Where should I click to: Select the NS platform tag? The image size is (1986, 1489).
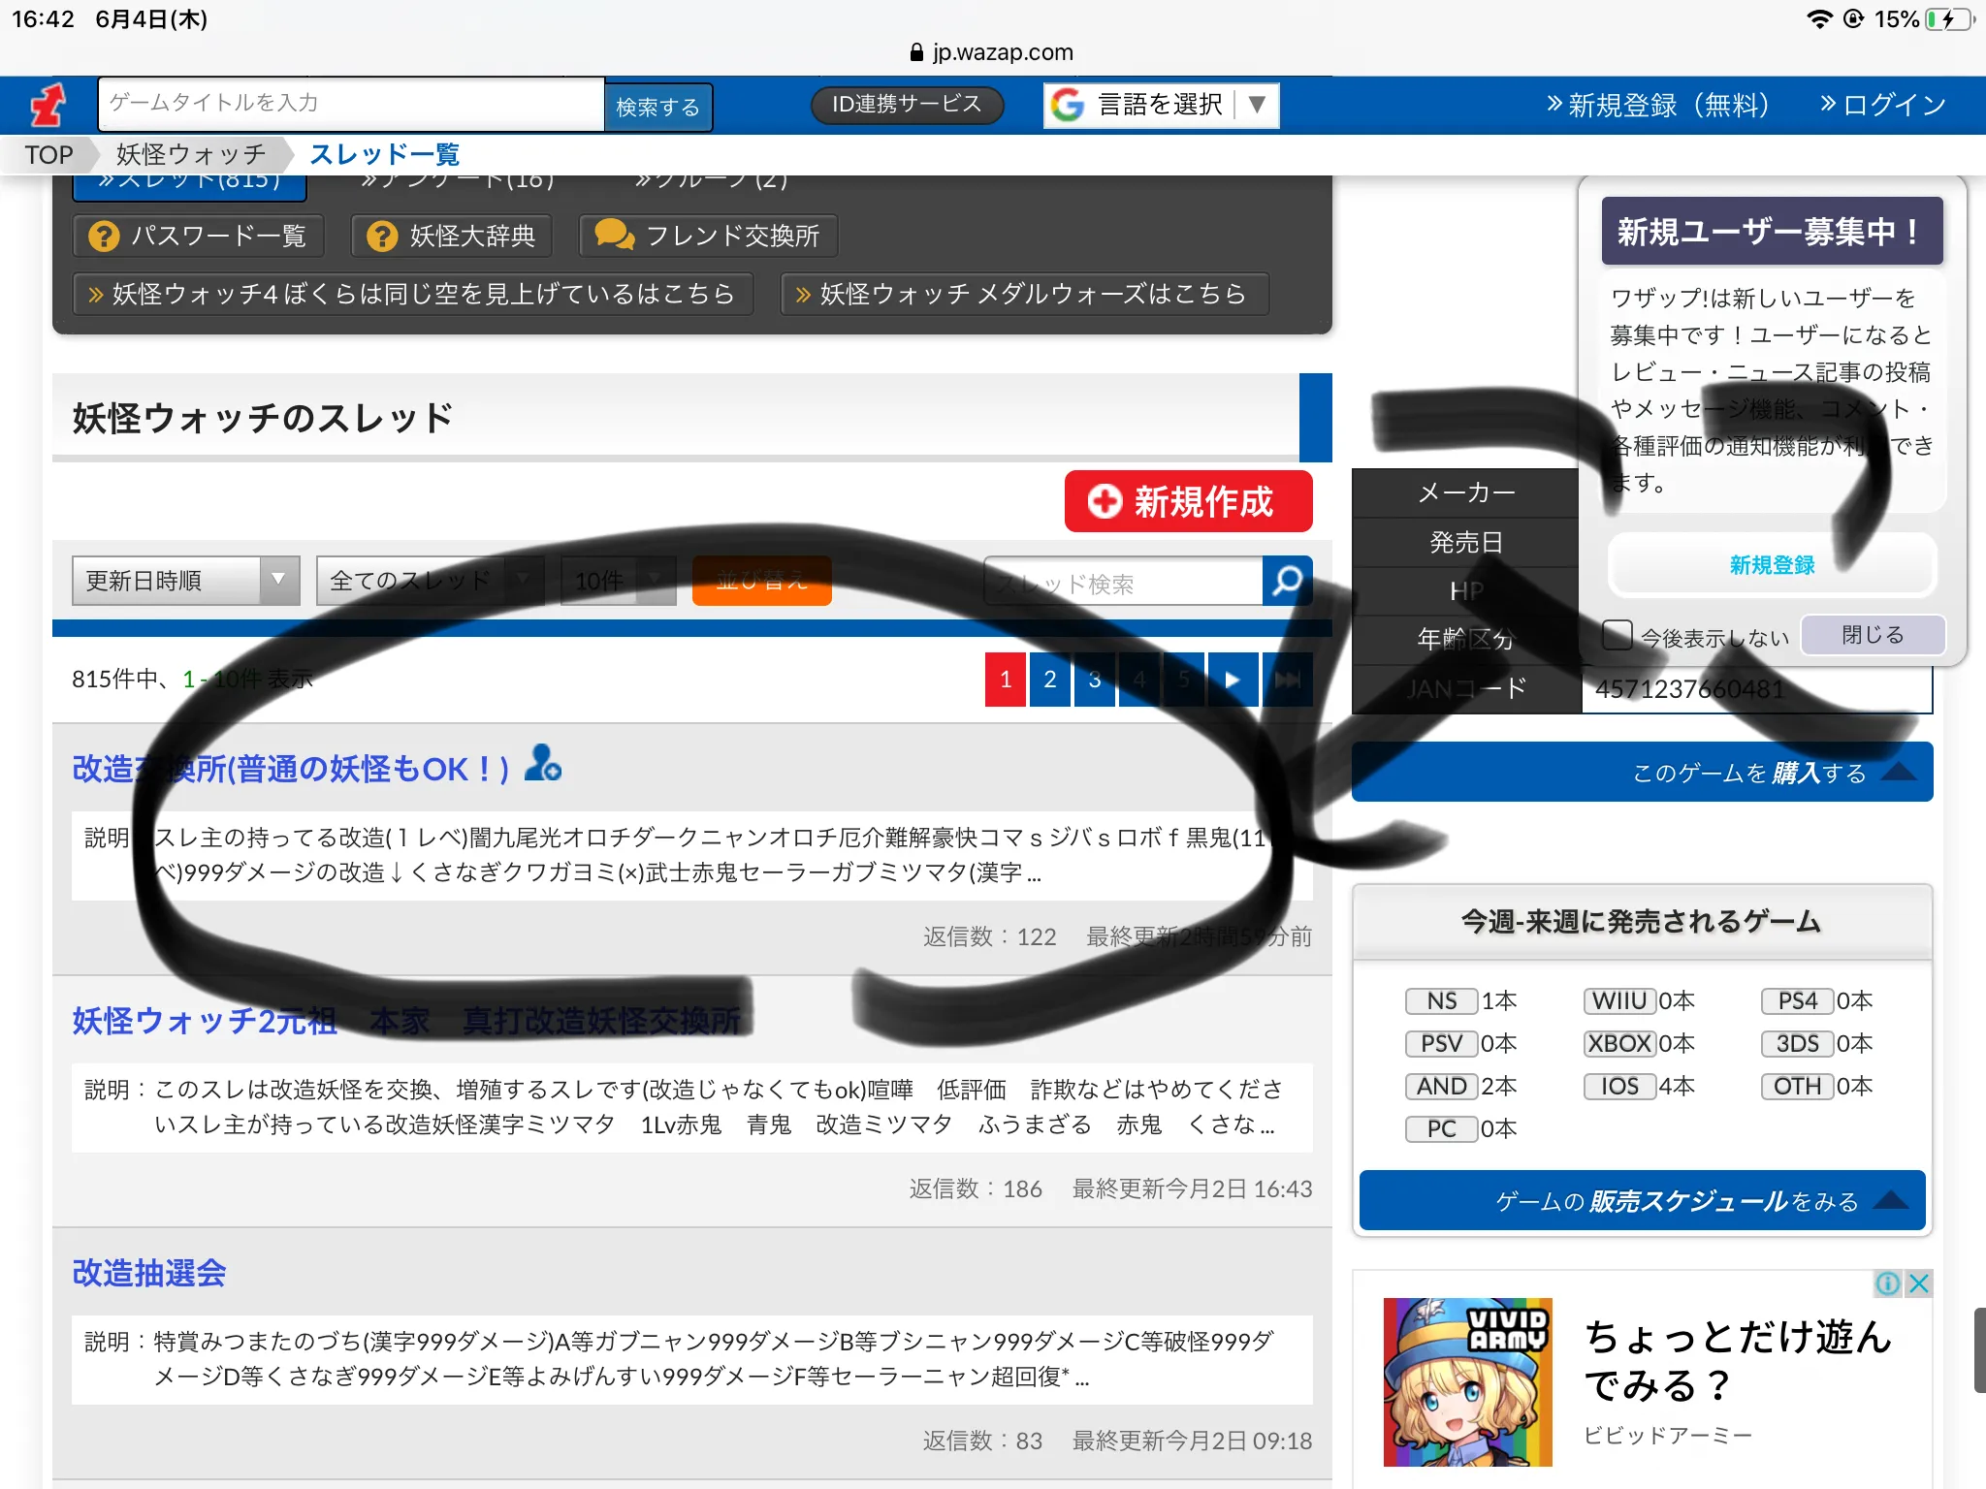[1441, 1001]
